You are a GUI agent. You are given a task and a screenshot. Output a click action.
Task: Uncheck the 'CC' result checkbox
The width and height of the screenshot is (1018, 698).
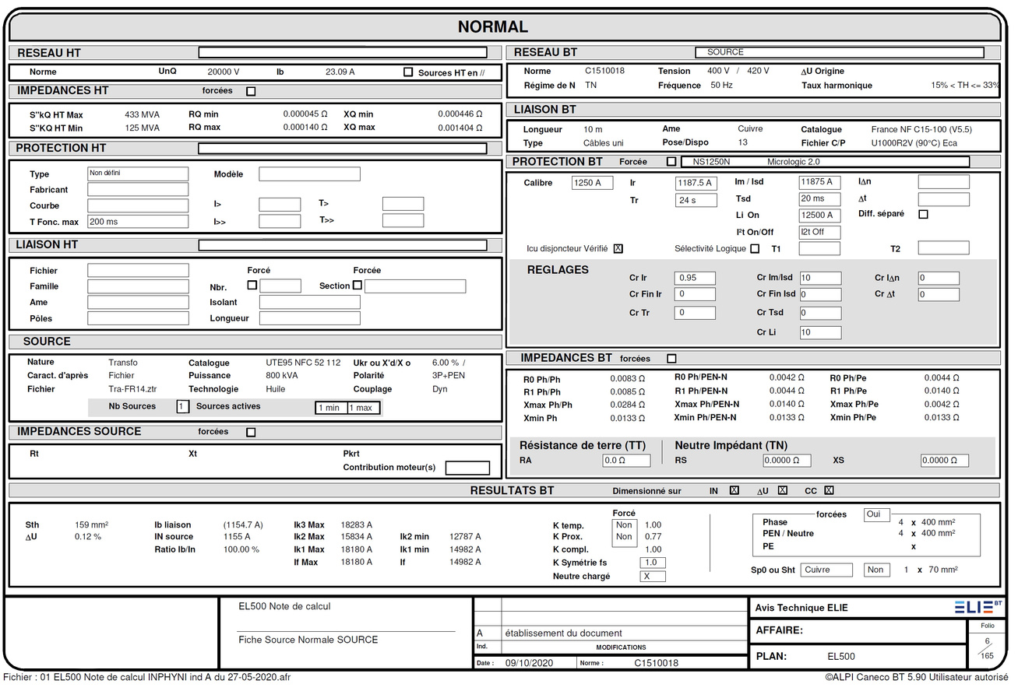point(829,490)
